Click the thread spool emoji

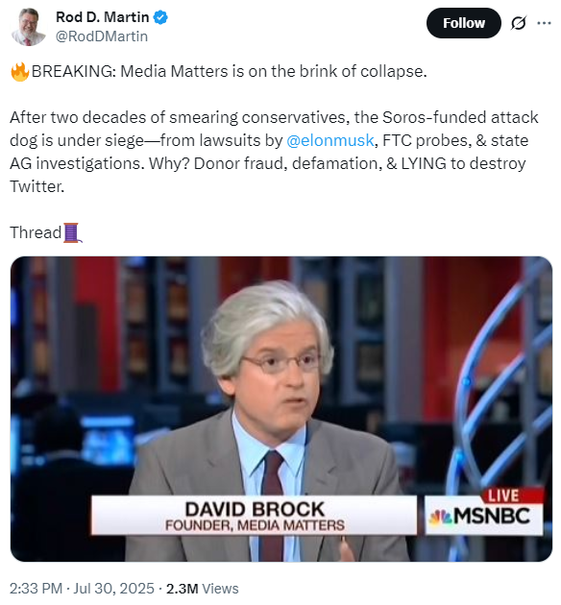72,232
